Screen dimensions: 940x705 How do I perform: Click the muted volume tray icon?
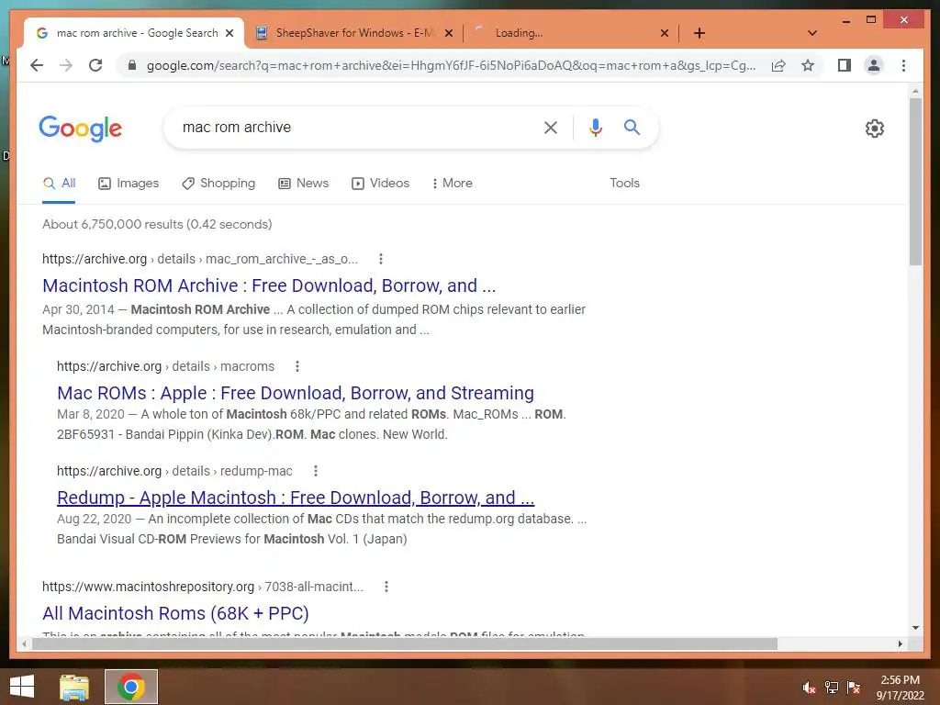click(x=809, y=688)
